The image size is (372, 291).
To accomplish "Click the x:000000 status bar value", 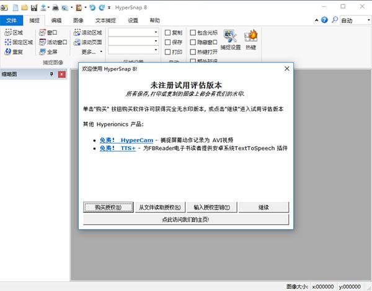I will coord(323,287).
